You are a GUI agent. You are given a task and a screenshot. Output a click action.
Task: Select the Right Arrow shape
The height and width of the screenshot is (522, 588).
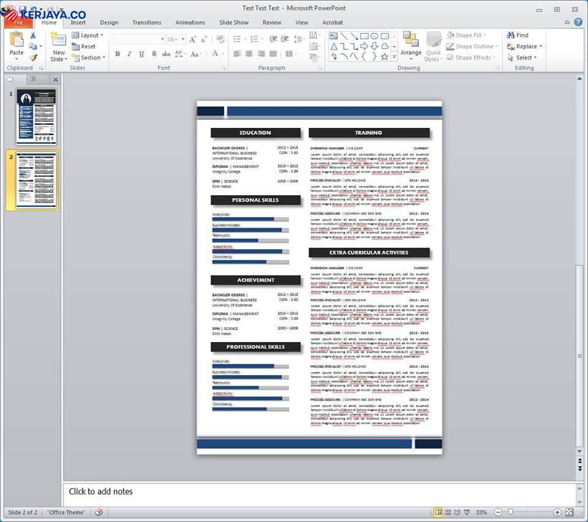[364, 47]
